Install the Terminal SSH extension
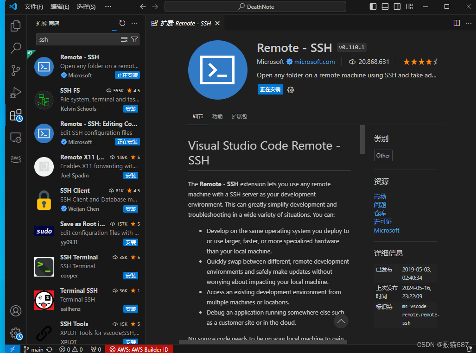Image resolution: width=476 pixels, height=353 pixels. point(131,309)
